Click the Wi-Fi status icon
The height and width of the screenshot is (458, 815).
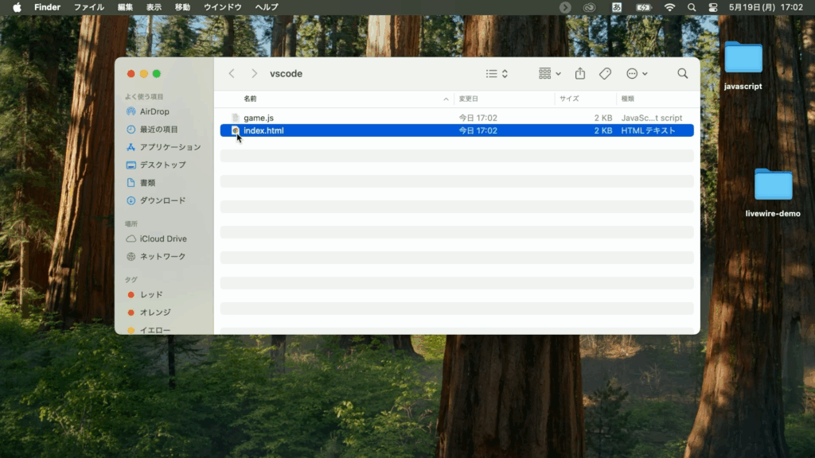pos(669,7)
